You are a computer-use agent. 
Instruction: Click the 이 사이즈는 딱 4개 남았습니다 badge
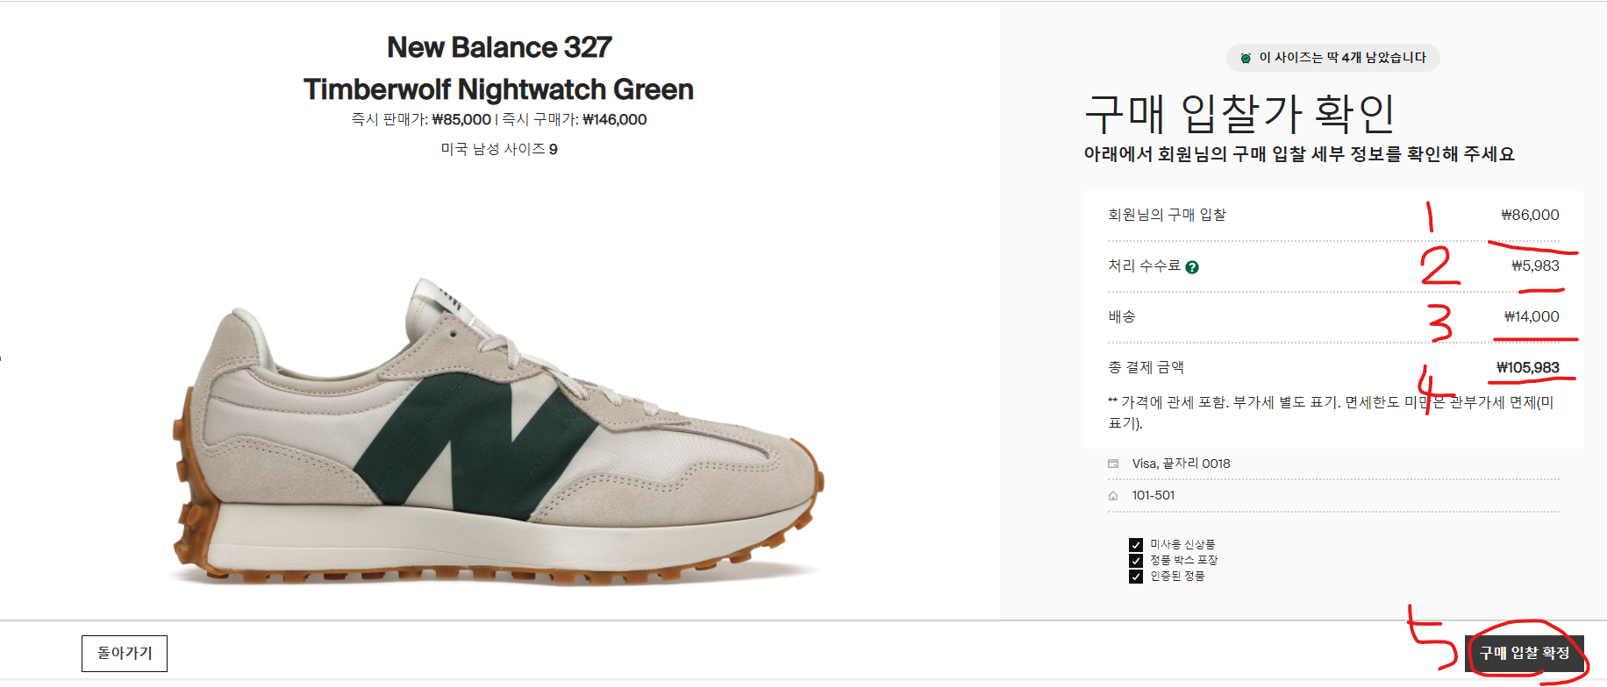(x=1333, y=58)
